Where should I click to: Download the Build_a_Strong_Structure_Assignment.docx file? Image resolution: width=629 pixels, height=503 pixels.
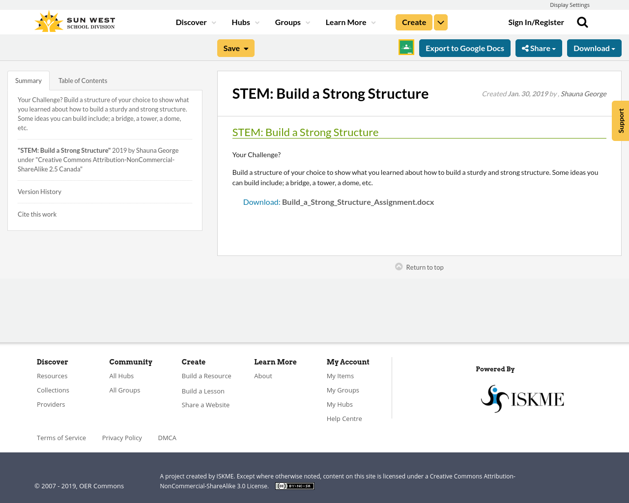coord(338,201)
